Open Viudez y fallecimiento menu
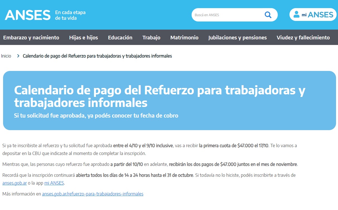This screenshot has height=210, width=338. tap(303, 37)
